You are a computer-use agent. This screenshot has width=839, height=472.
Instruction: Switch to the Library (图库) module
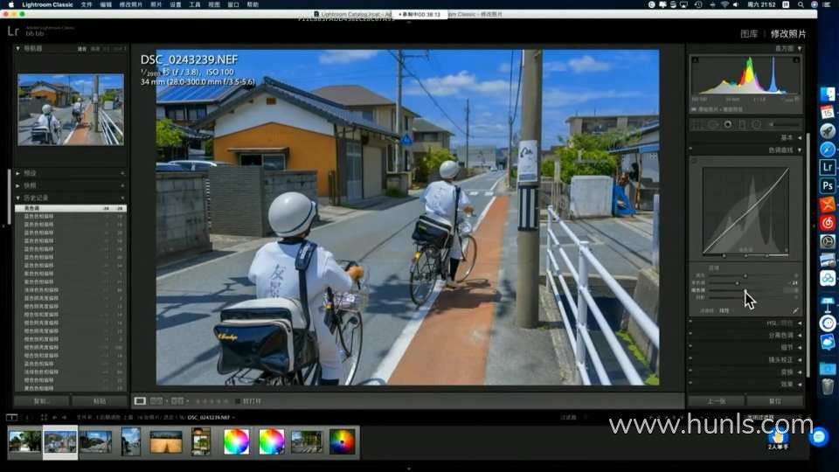pos(749,34)
